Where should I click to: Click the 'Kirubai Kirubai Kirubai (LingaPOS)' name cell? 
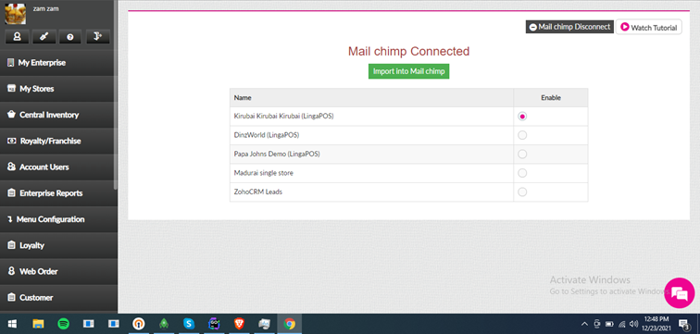[371, 117]
